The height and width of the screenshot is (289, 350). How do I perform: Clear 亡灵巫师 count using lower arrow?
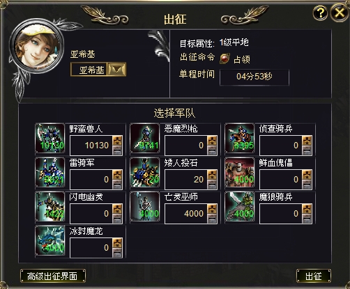pyautogui.click(x=212, y=219)
